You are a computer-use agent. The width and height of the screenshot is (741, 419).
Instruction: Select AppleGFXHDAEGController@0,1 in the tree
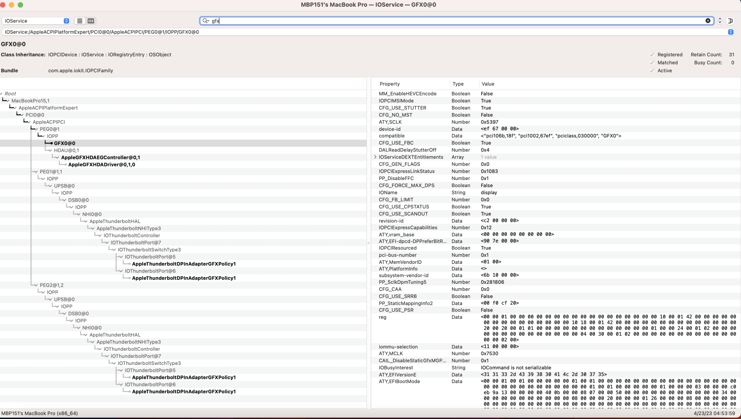pos(100,157)
